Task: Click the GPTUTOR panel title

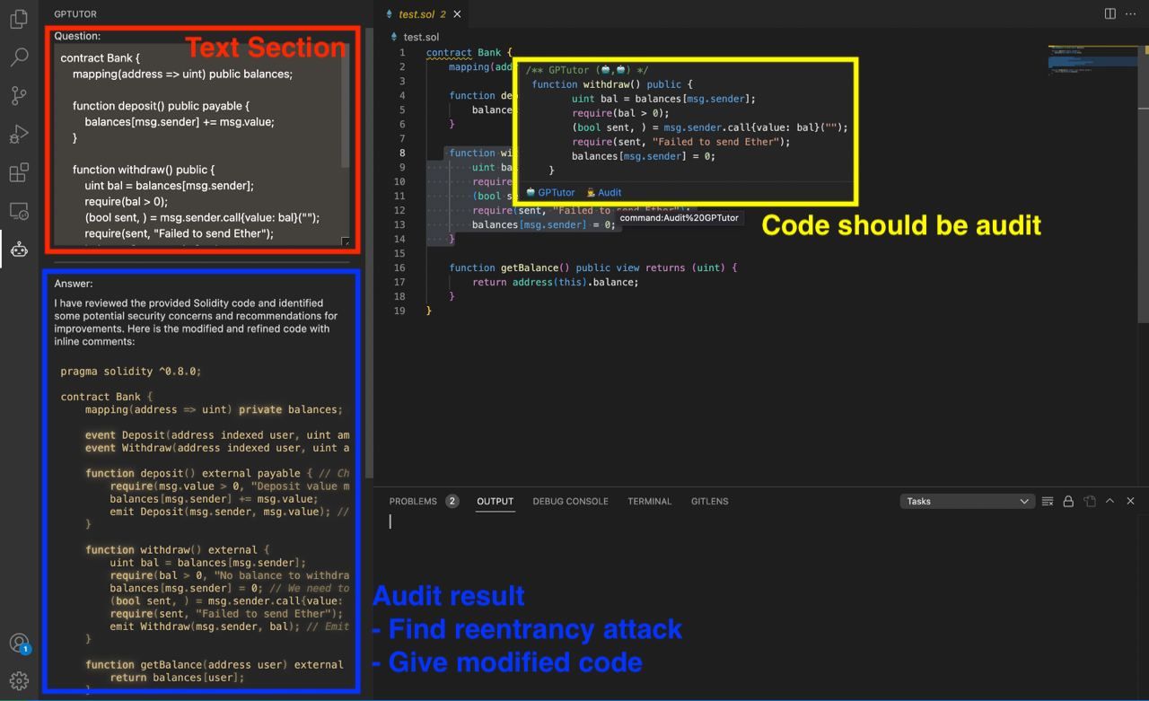Action: coord(75,14)
